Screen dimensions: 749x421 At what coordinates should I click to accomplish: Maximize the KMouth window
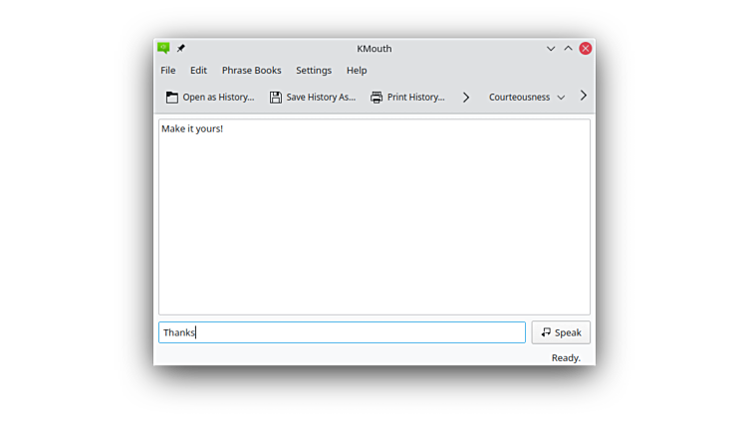click(x=568, y=48)
